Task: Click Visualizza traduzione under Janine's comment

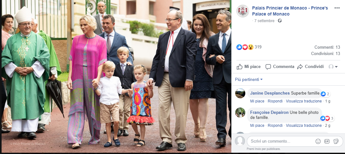Action: [x=304, y=101]
